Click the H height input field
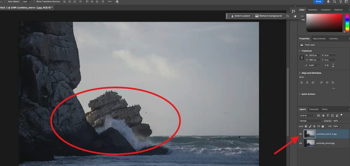The image size is (350, 166). point(314,60)
